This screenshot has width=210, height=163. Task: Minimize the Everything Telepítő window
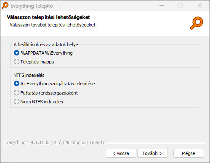click(x=162, y=6)
